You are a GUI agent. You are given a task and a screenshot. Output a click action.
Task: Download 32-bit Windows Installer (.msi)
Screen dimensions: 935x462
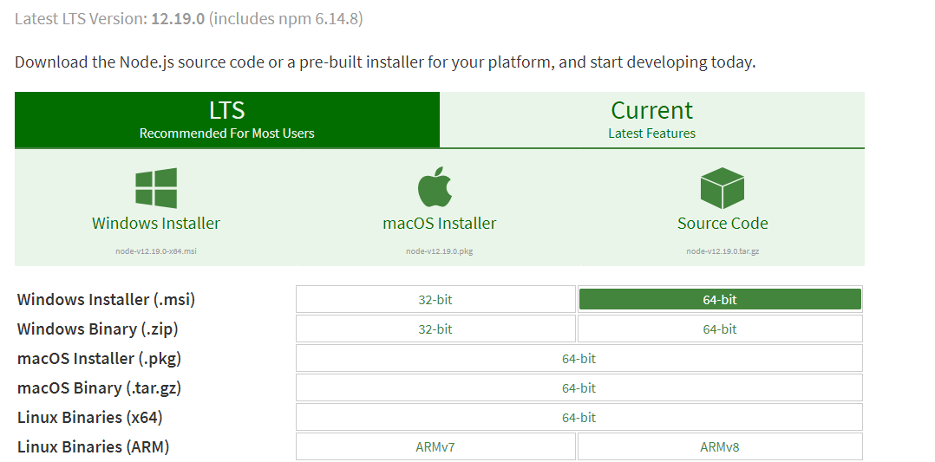(x=435, y=299)
